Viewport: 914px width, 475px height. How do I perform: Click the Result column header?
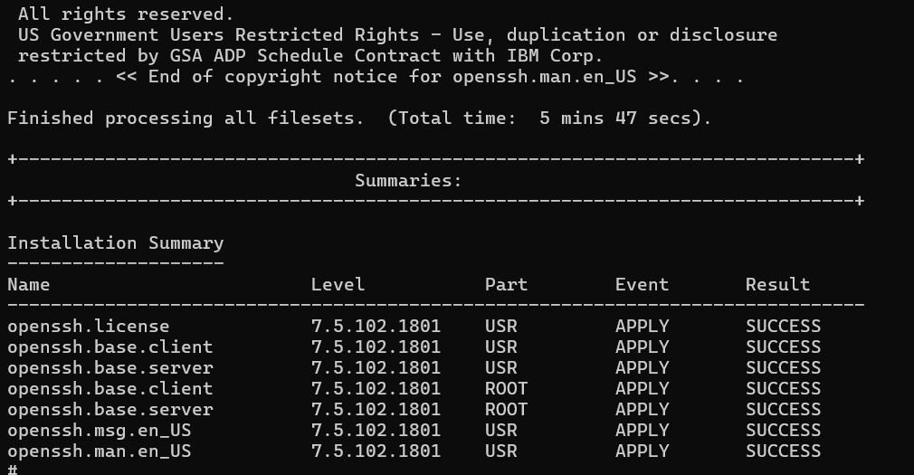click(x=777, y=285)
